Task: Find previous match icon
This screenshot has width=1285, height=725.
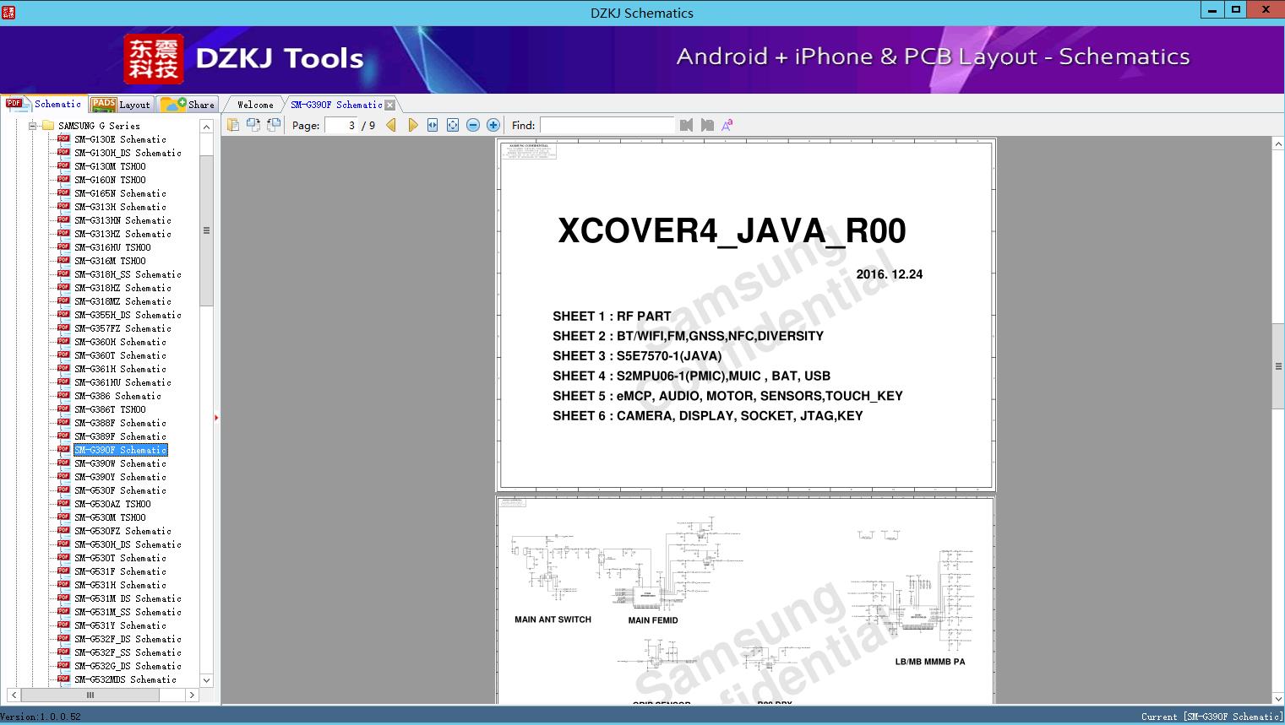Action: pyautogui.click(x=686, y=125)
